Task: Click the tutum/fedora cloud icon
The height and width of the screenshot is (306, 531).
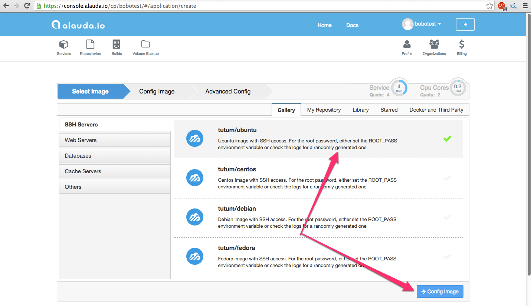Action: 195,256
